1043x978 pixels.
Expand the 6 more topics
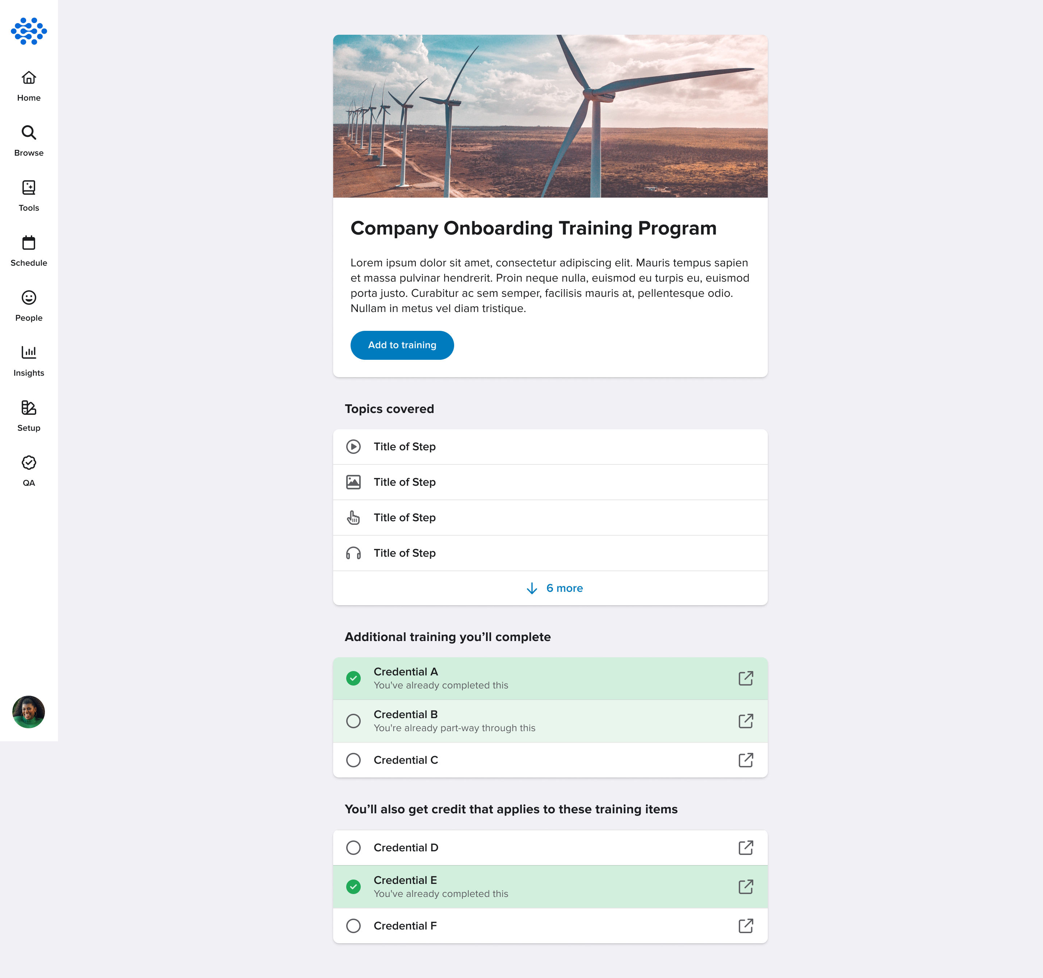tap(554, 588)
